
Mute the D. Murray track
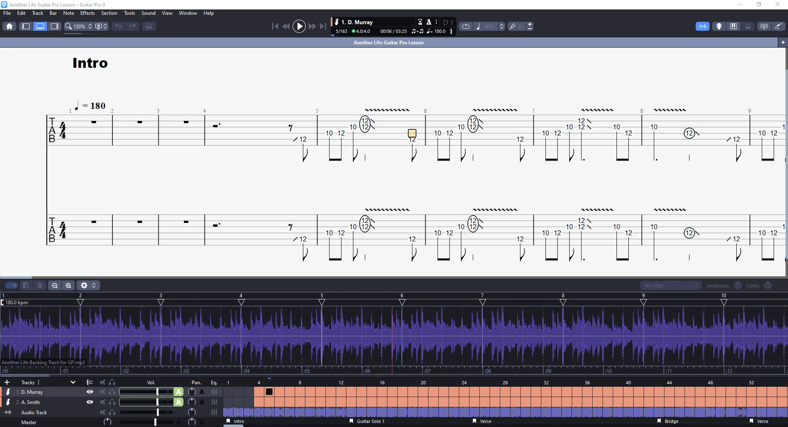click(x=102, y=392)
